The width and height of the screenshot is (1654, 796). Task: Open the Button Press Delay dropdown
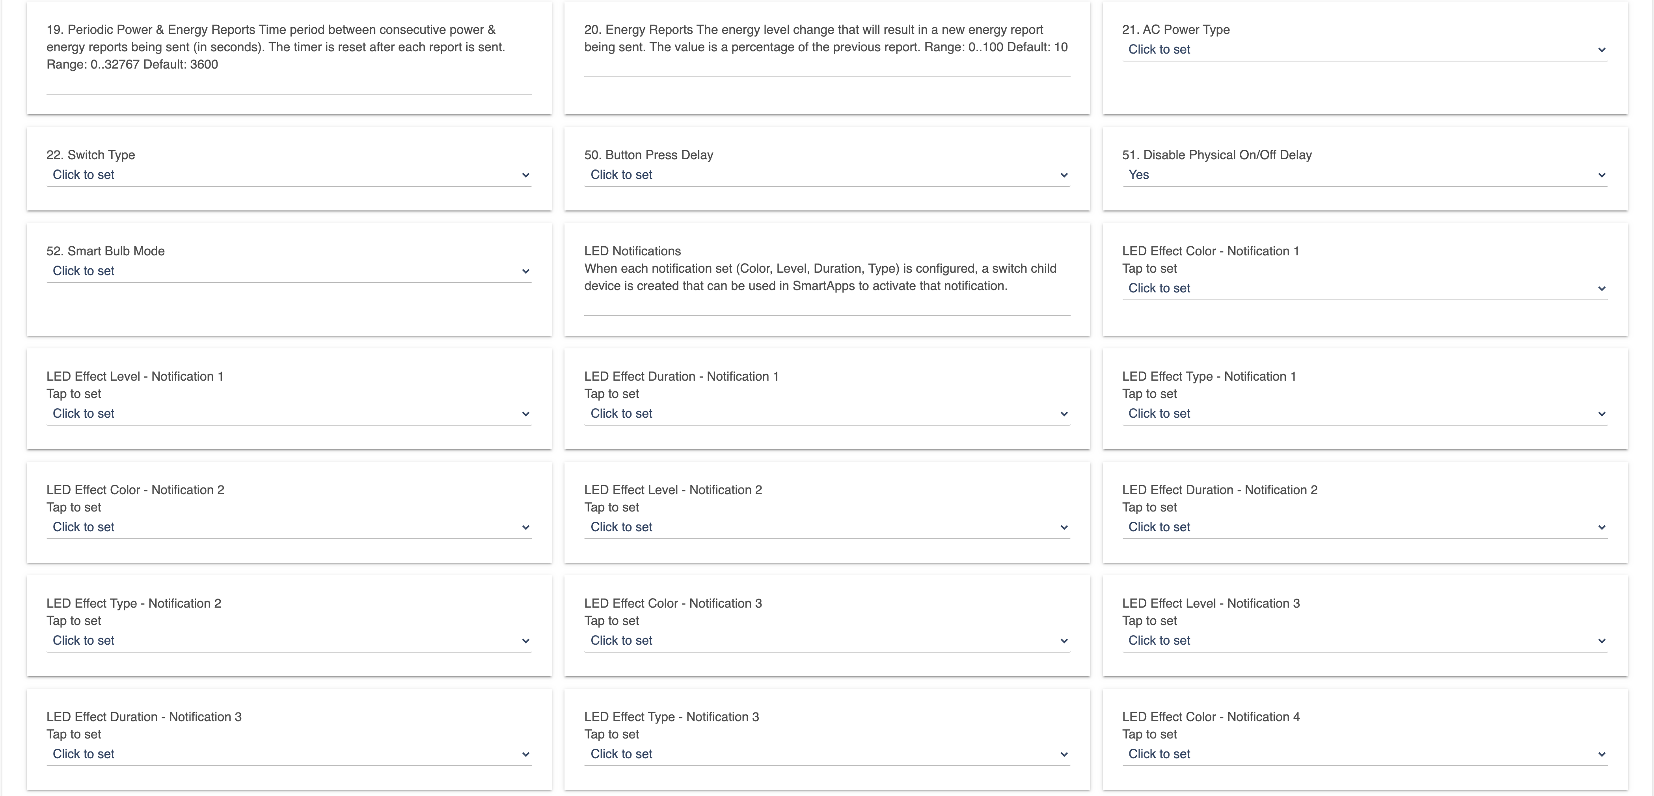pyautogui.click(x=827, y=175)
